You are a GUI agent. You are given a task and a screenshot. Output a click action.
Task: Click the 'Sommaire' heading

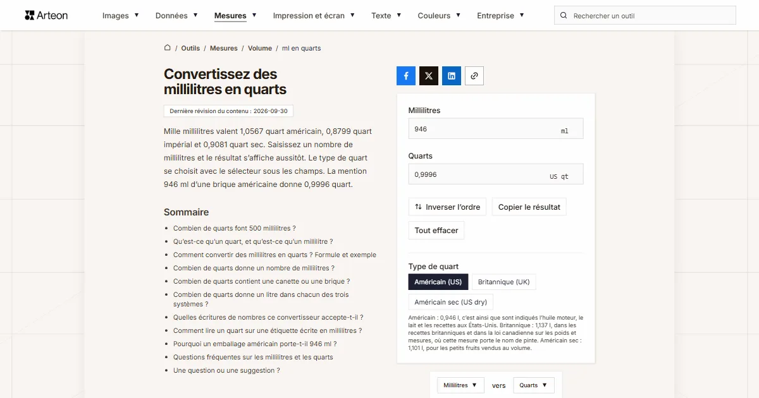click(x=186, y=212)
